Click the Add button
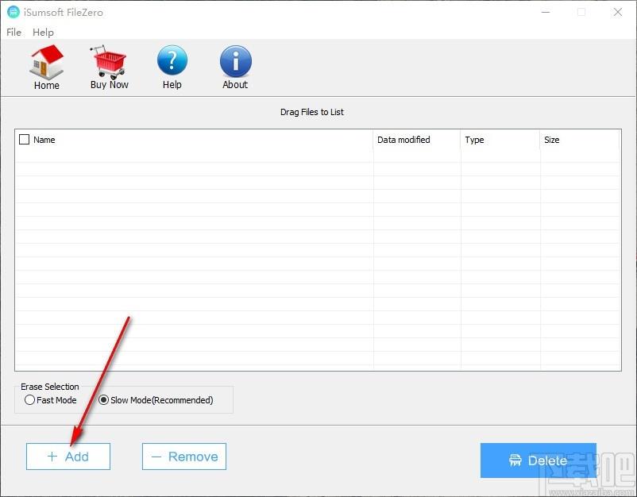Image resolution: width=637 pixels, height=497 pixels. [x=68, y=457]
